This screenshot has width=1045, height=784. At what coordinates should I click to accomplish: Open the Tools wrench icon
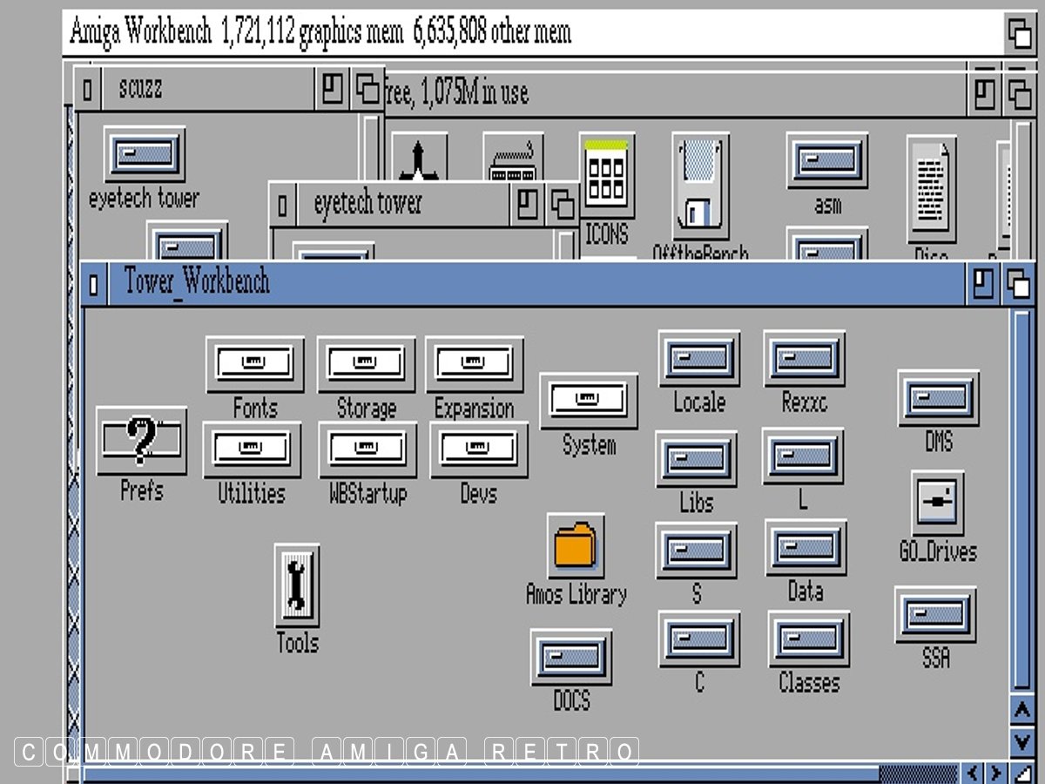(296, 585)
